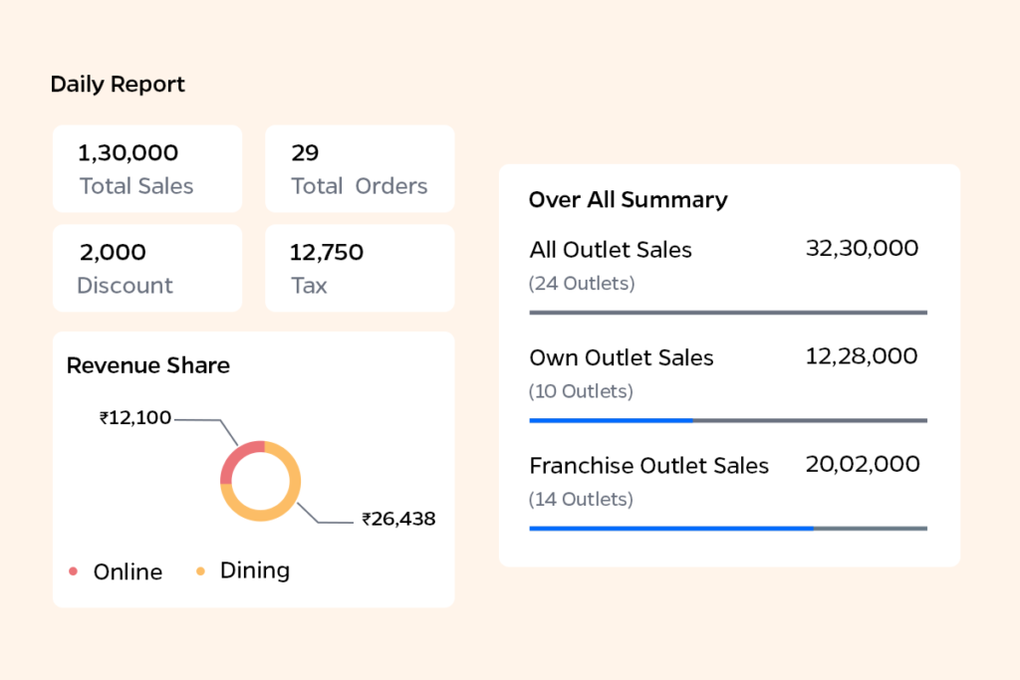Click the Own Outlet Sales progress bar
The width and height of the screenshot is (1020, 680).
[727, 420]
